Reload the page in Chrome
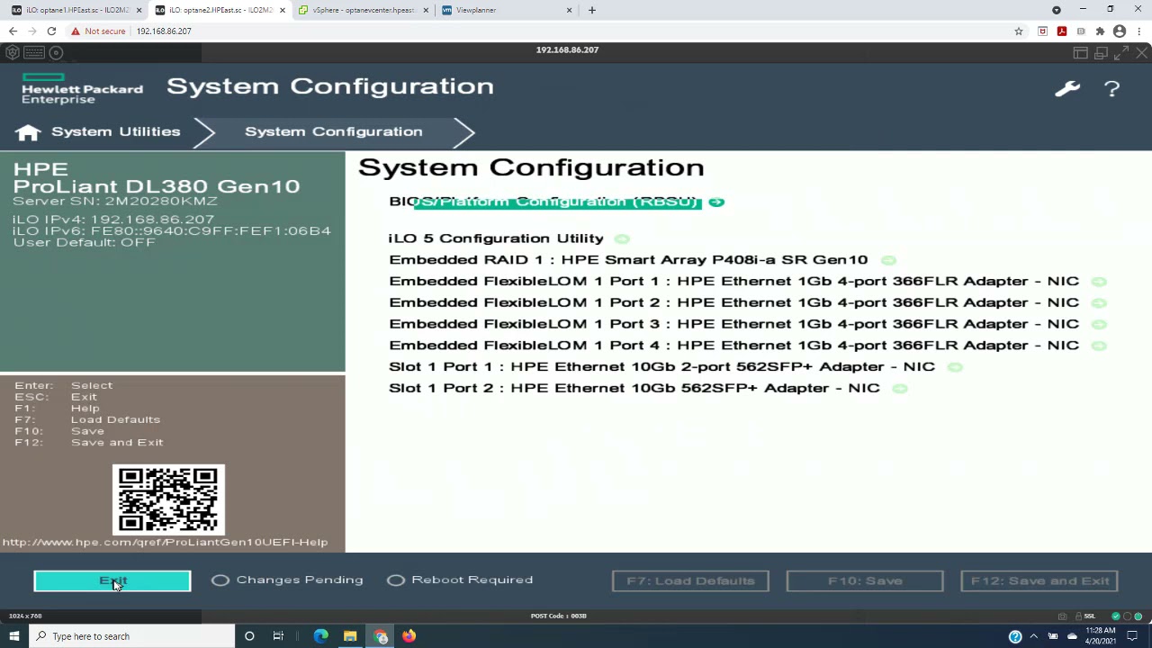The width and height of the screenshot is (1152, 648). [51, 31]
